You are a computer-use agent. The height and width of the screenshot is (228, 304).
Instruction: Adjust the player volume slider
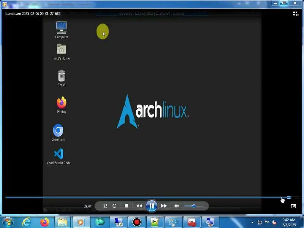[194, 206]
